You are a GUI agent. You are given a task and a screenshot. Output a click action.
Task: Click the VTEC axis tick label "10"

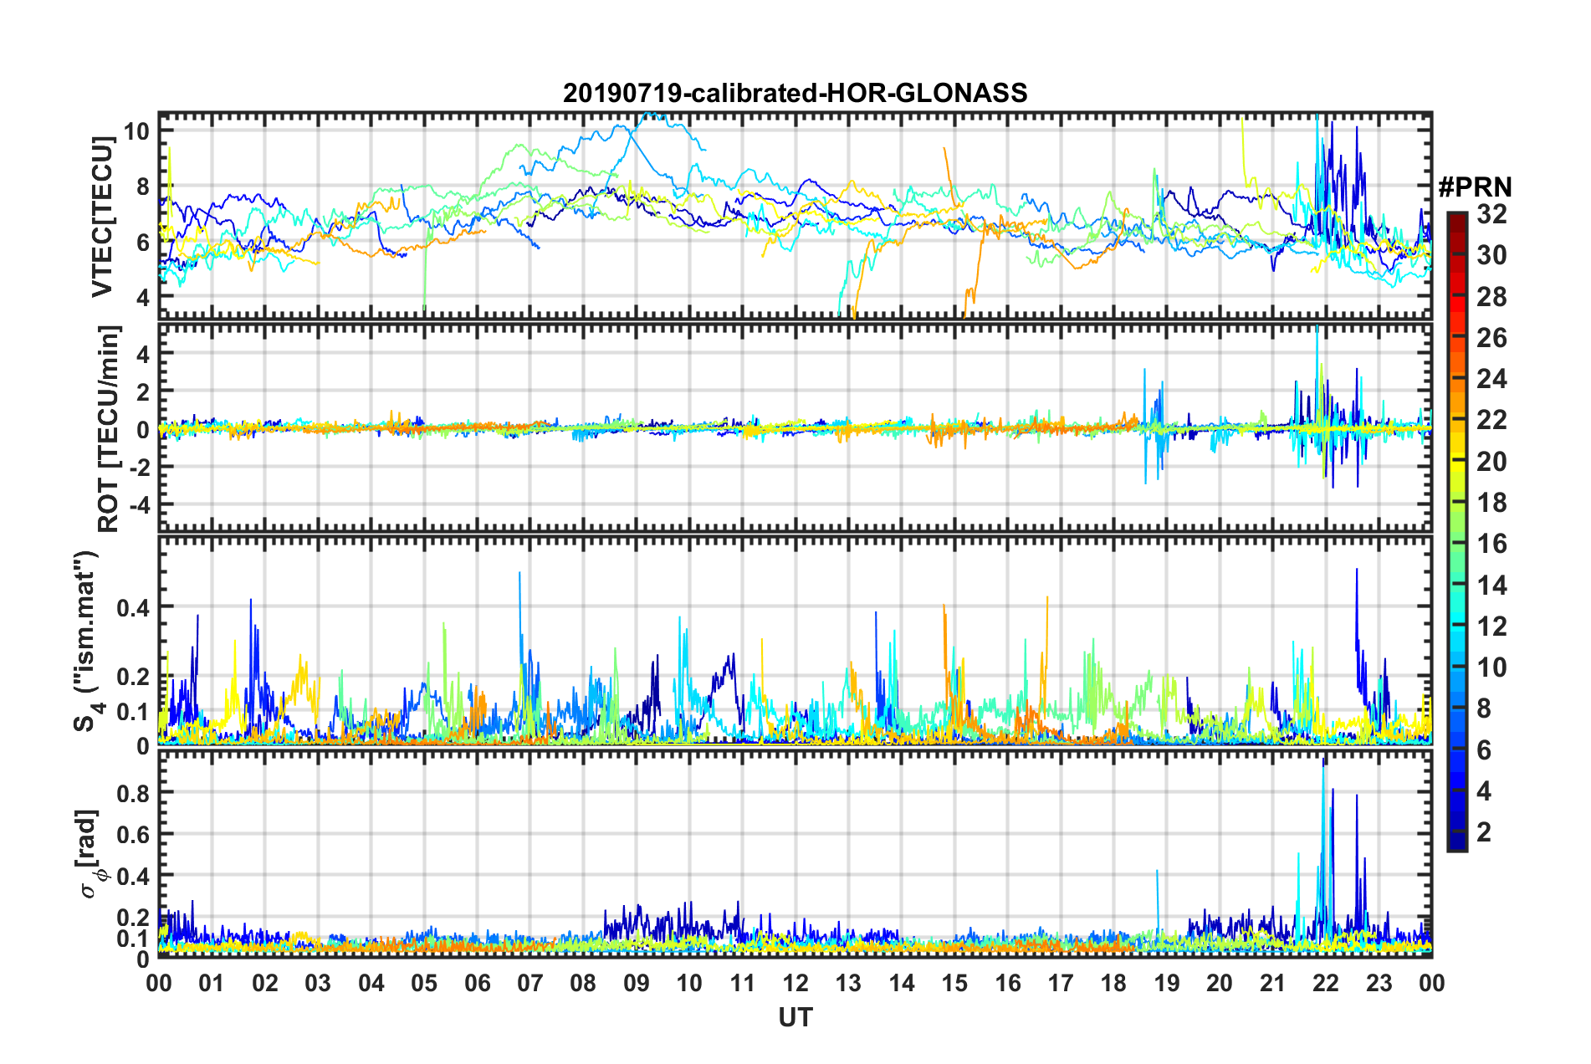click(136, 131)
